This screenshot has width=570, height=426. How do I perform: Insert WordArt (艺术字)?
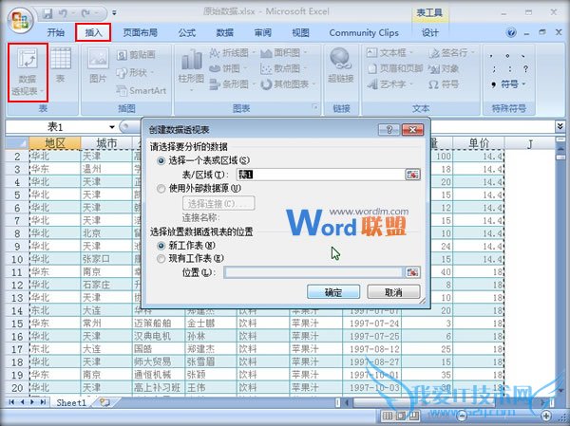coord(389,84)
